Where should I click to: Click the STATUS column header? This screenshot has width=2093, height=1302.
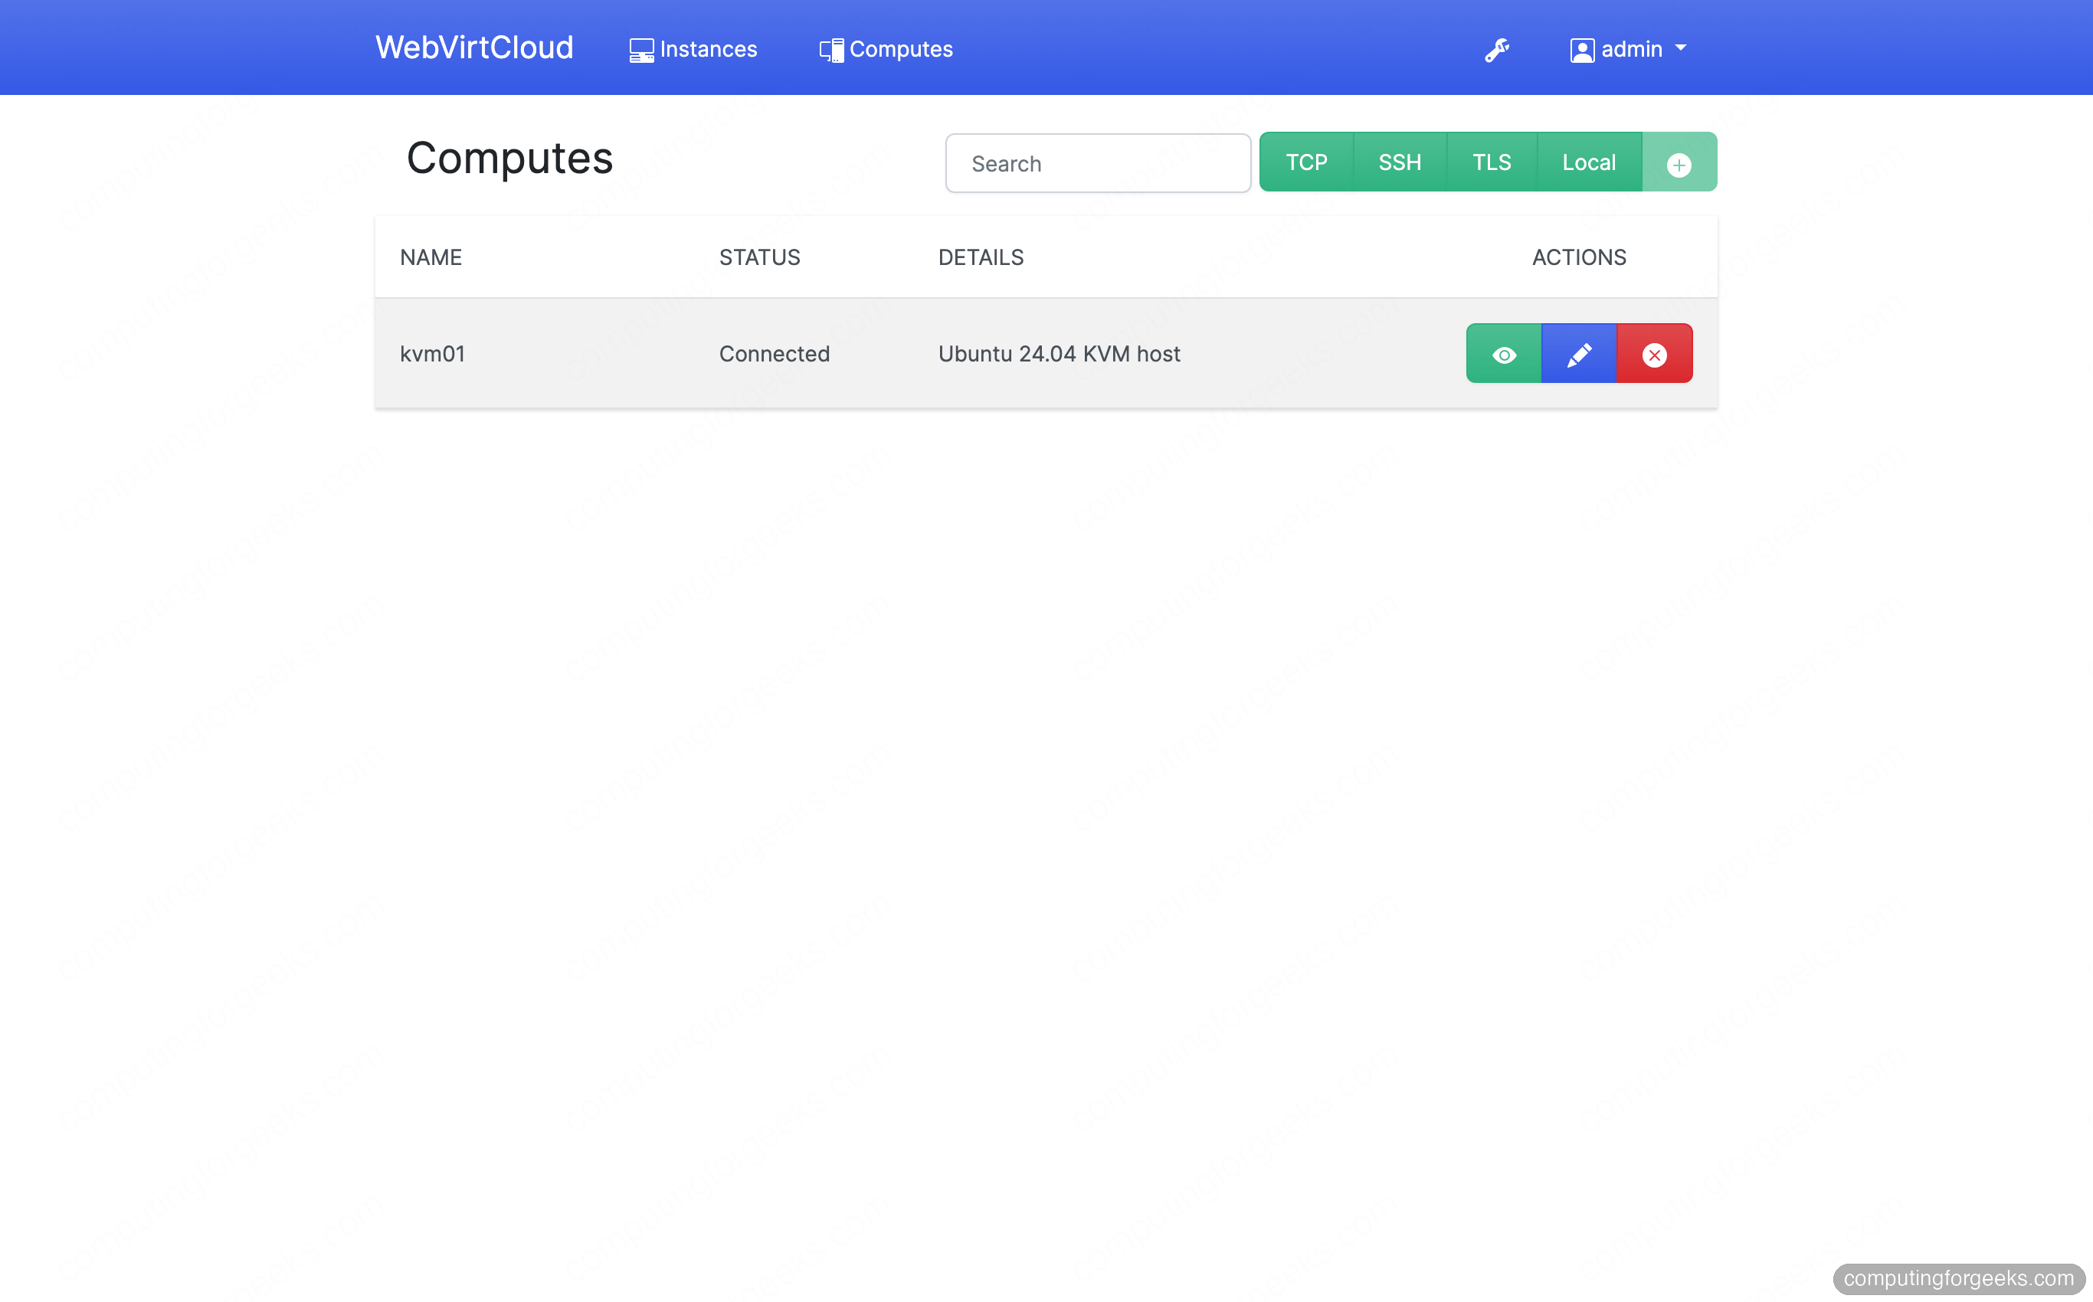[x=760, y=257]
